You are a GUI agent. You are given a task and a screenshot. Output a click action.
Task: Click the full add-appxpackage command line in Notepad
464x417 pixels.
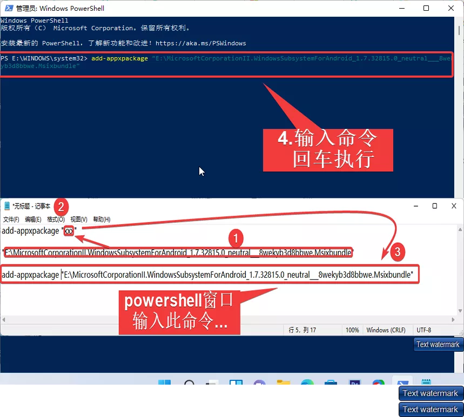207,275
